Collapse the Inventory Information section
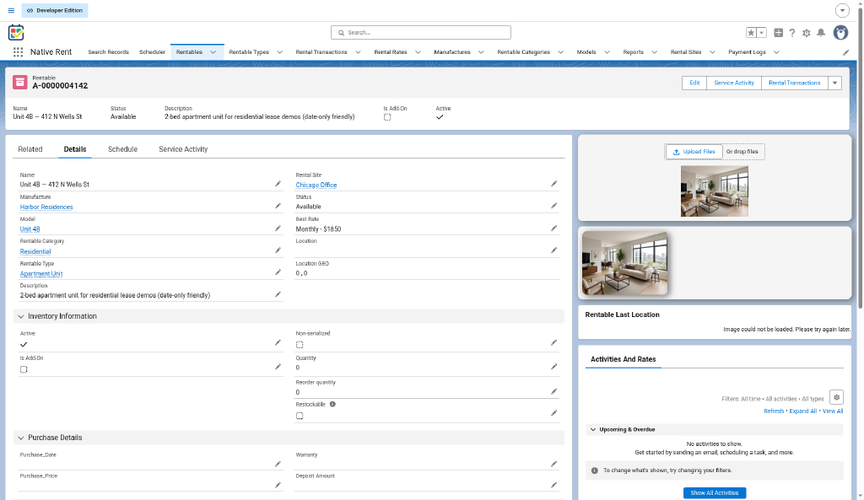864x500 pixels. point(21,316)
